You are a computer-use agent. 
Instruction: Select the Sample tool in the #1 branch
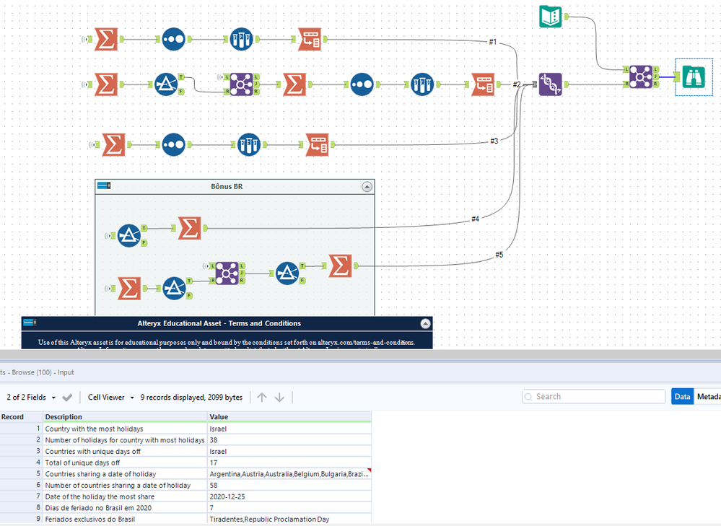pyautogui.click(x=241, y=39)
